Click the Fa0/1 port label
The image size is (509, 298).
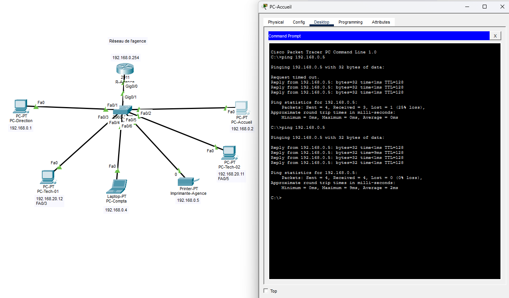pyautogui.click(x=112, y=105)
